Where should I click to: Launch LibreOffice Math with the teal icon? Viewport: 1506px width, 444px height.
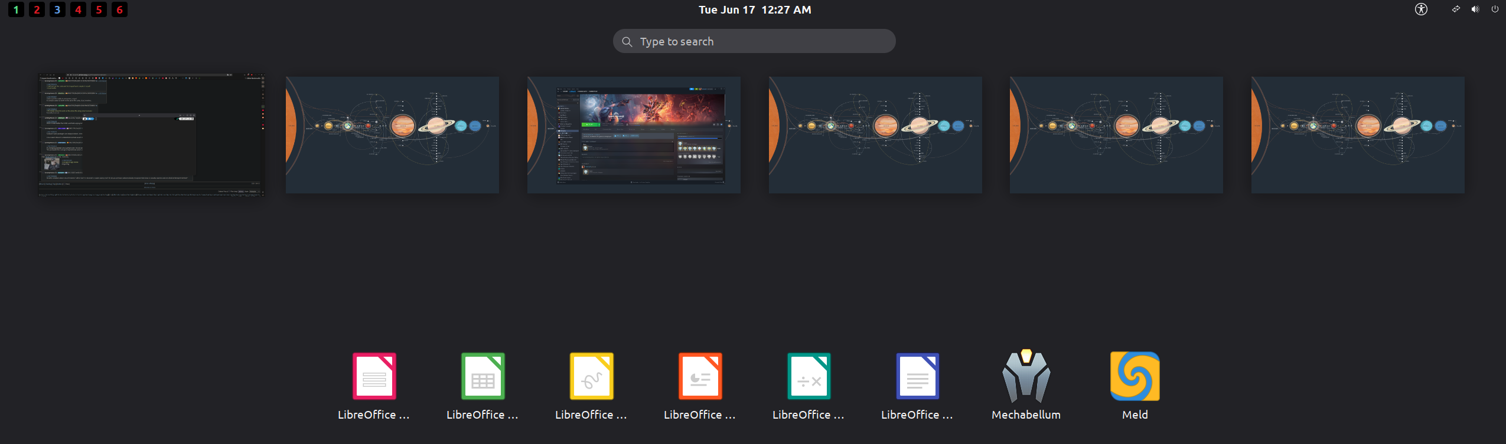pyautogui.click(x=809, y=376)
